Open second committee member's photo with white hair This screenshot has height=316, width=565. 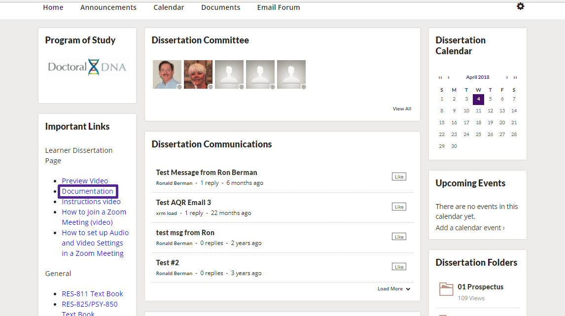(198, 74)
